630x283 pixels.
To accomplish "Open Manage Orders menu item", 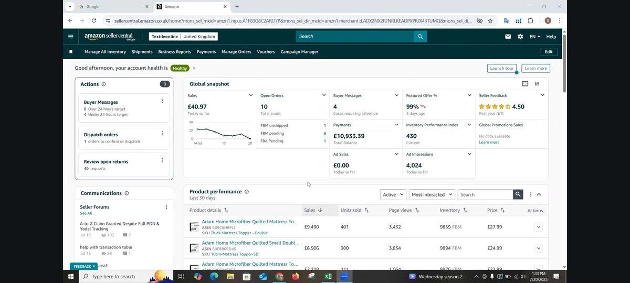I will click(x=236, y=52).
